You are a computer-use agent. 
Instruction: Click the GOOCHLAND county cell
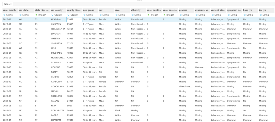click(58, 86)
